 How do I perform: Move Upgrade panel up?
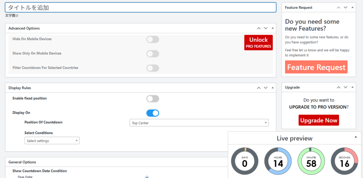click(339, 87)
